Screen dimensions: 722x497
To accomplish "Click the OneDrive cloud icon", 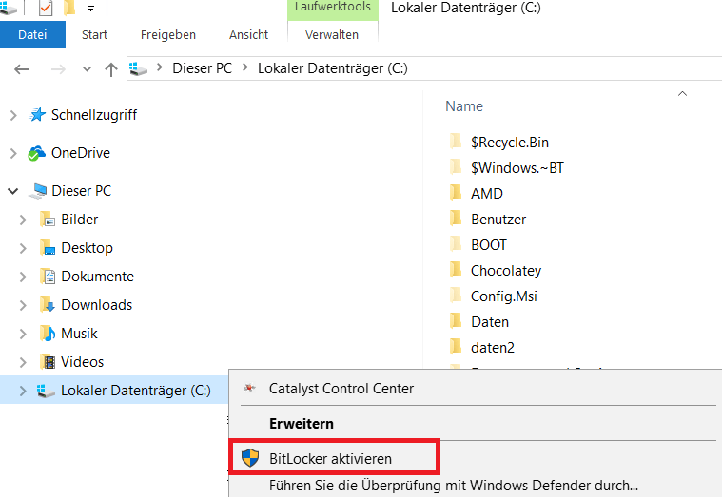I will [37, 153].
